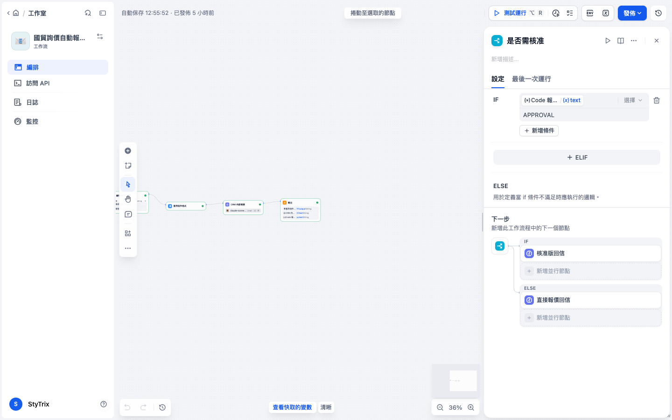Collapse the sidebar with panel icon
Screen dimensions: 672x420
(x=103, y=13)
